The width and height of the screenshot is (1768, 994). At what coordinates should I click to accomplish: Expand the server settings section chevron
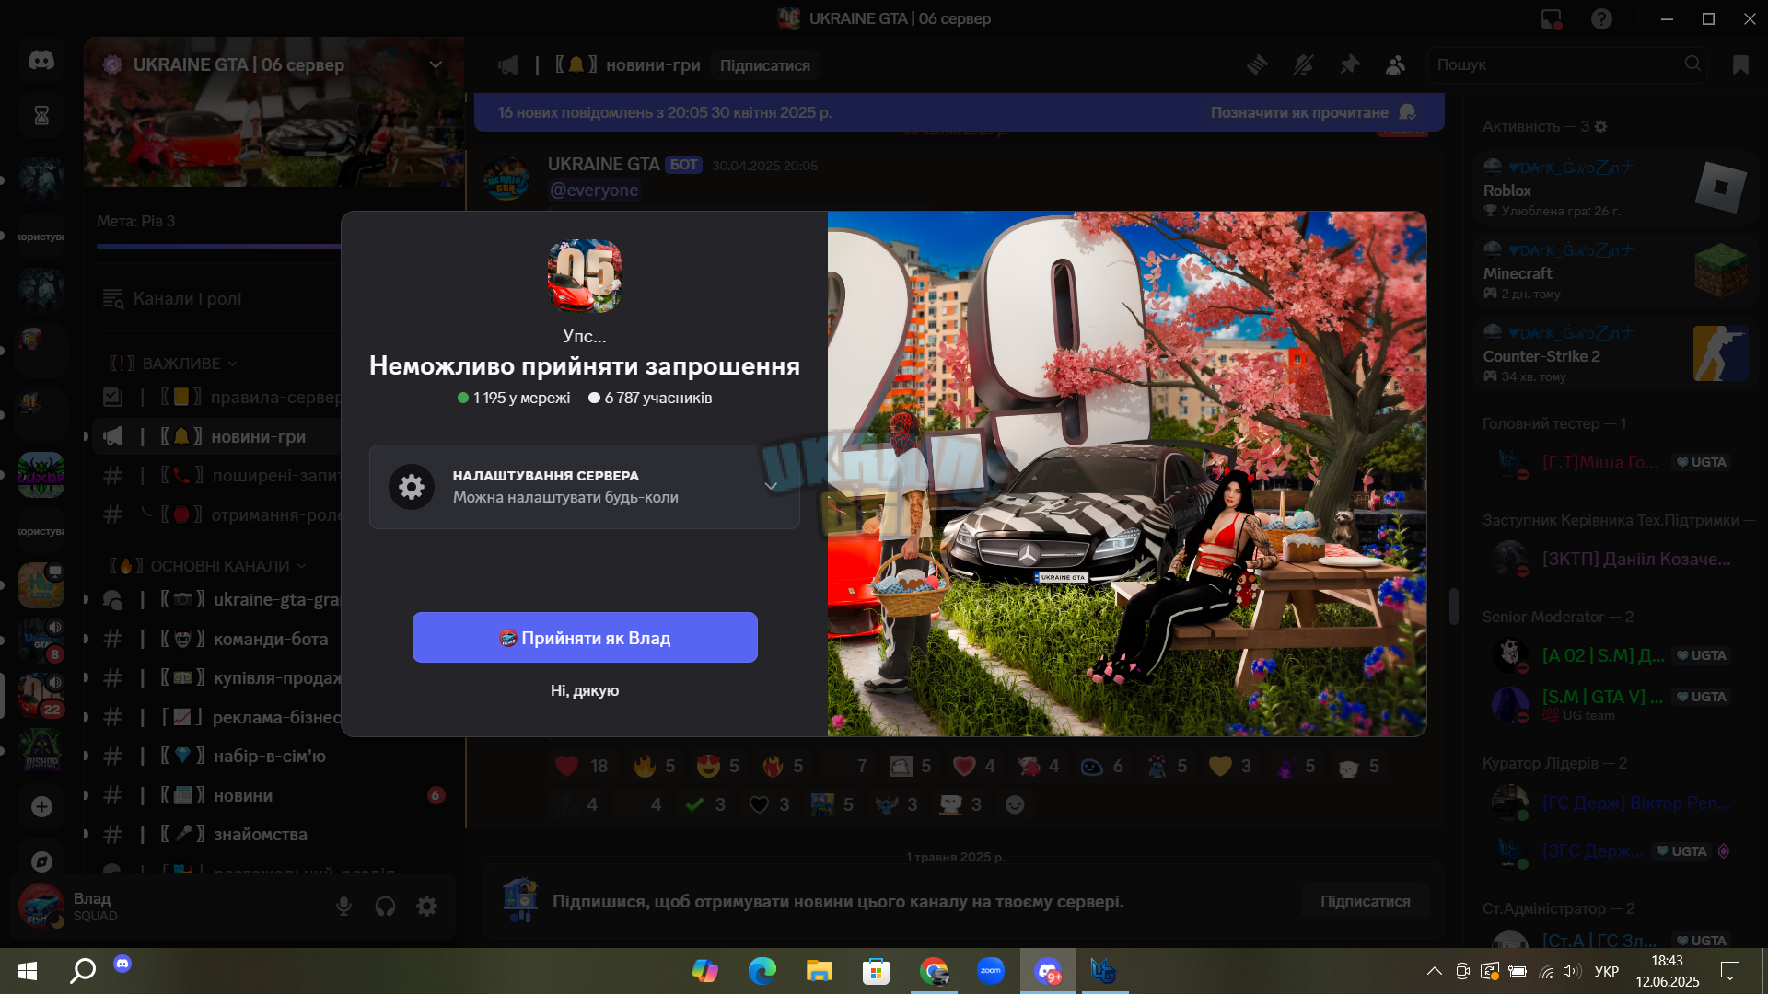tap(771, 487)
